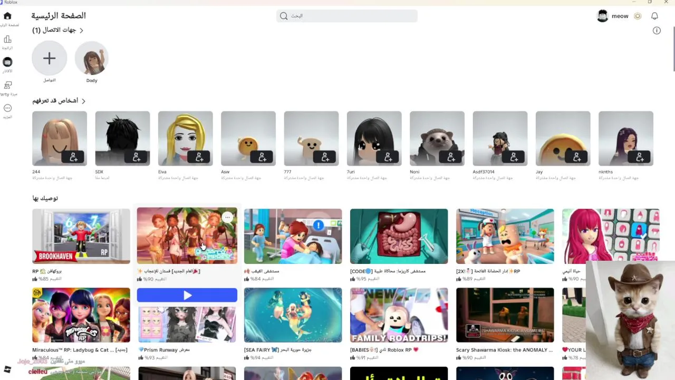Open SDX suggested profile picture

pos(122,138)
